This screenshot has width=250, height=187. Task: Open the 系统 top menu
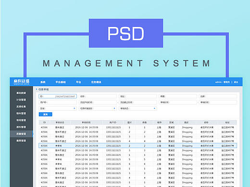[43, 82]
